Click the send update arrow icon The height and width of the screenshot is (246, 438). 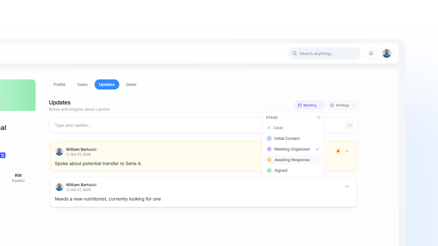[350, 125]
